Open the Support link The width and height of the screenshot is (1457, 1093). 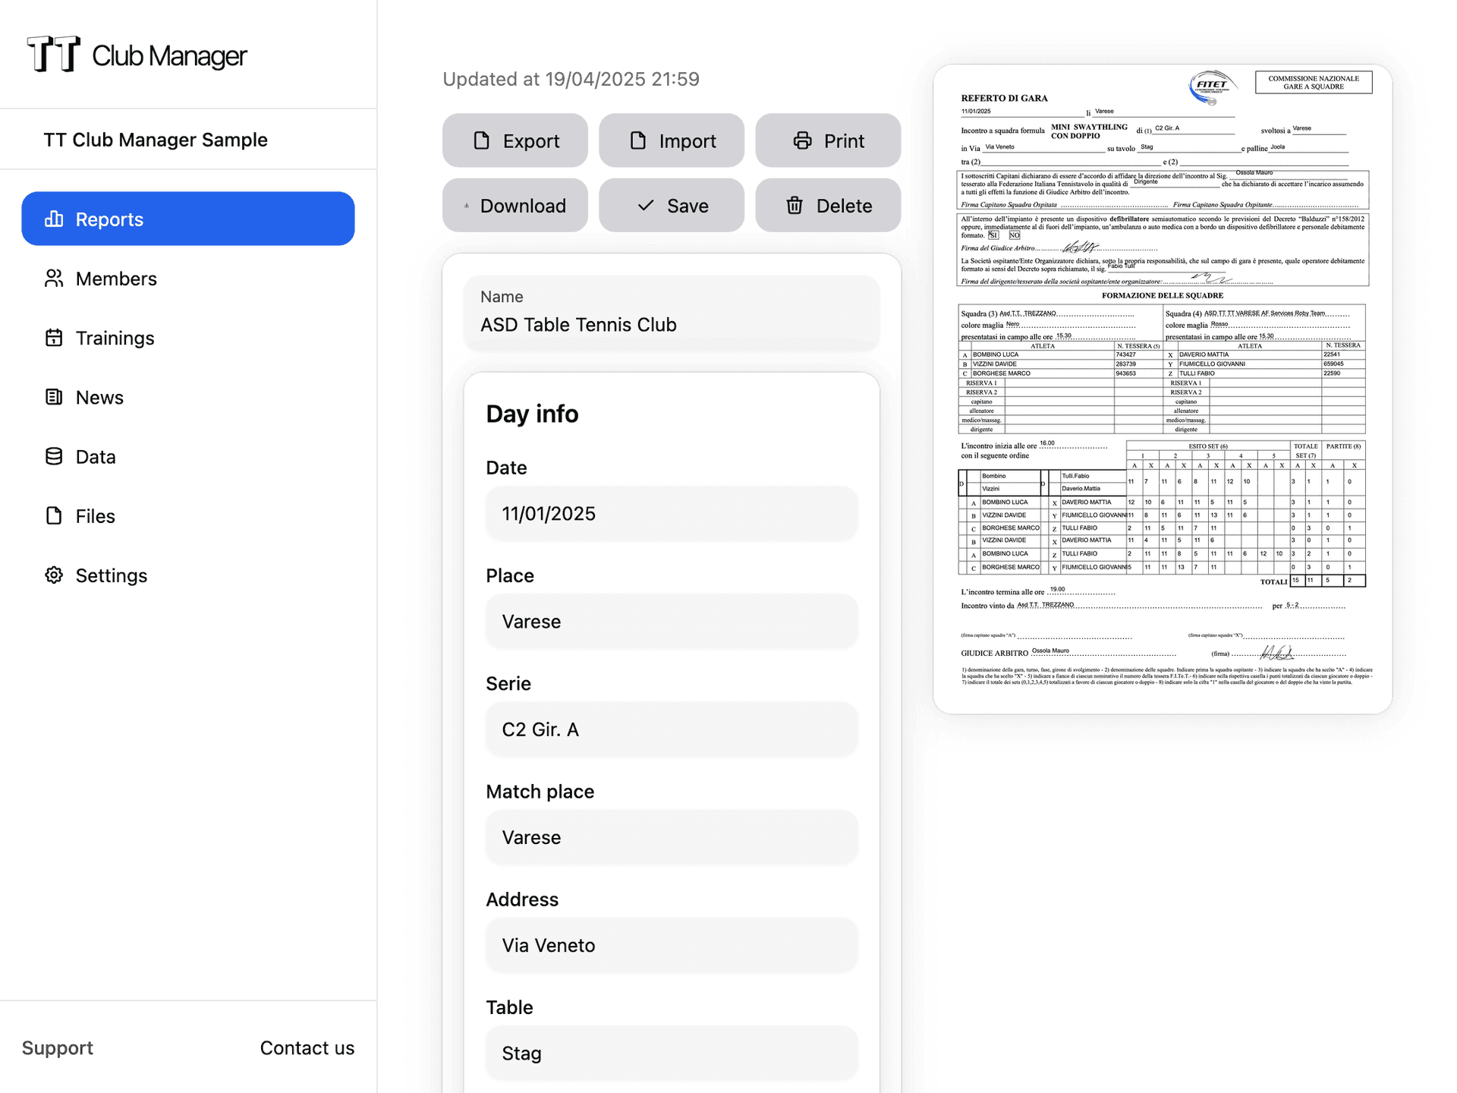58,1047
